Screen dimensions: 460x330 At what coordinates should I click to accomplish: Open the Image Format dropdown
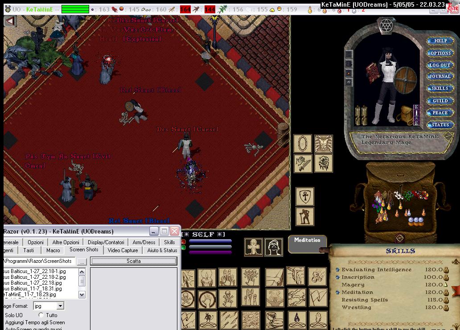[60, 306]
